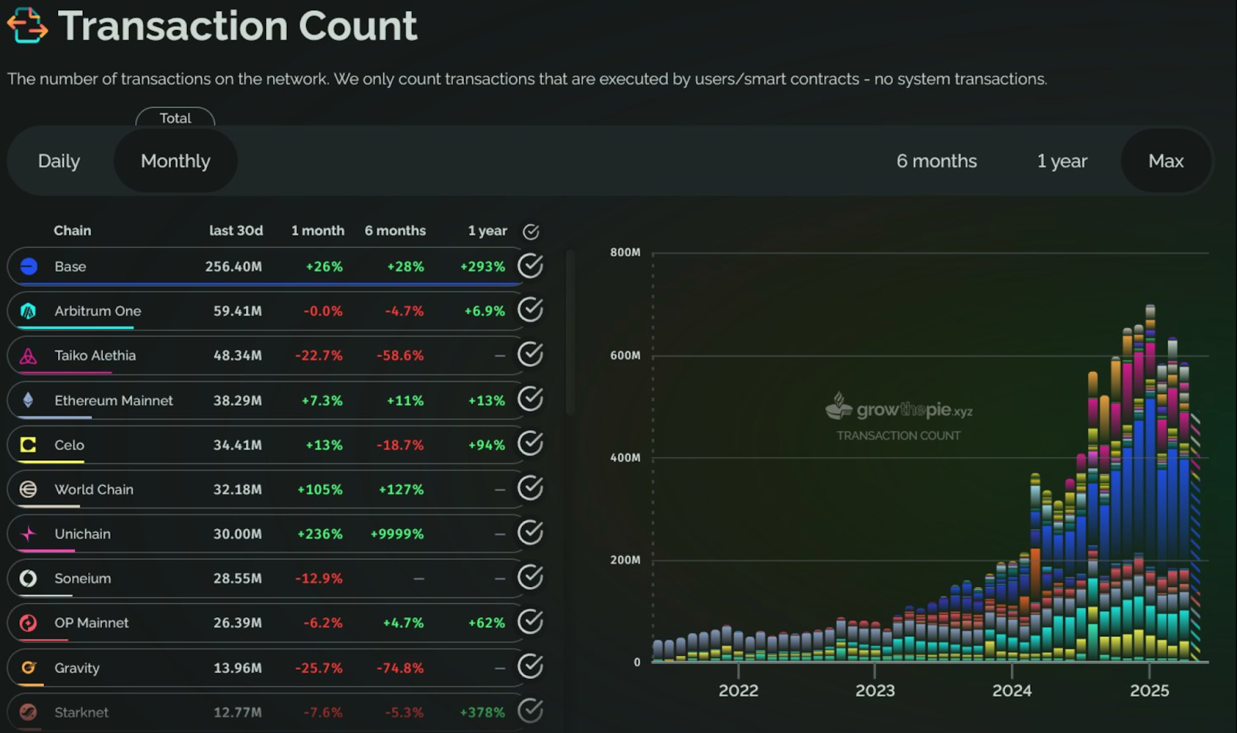Click the Base chain name

pos(70,266)
